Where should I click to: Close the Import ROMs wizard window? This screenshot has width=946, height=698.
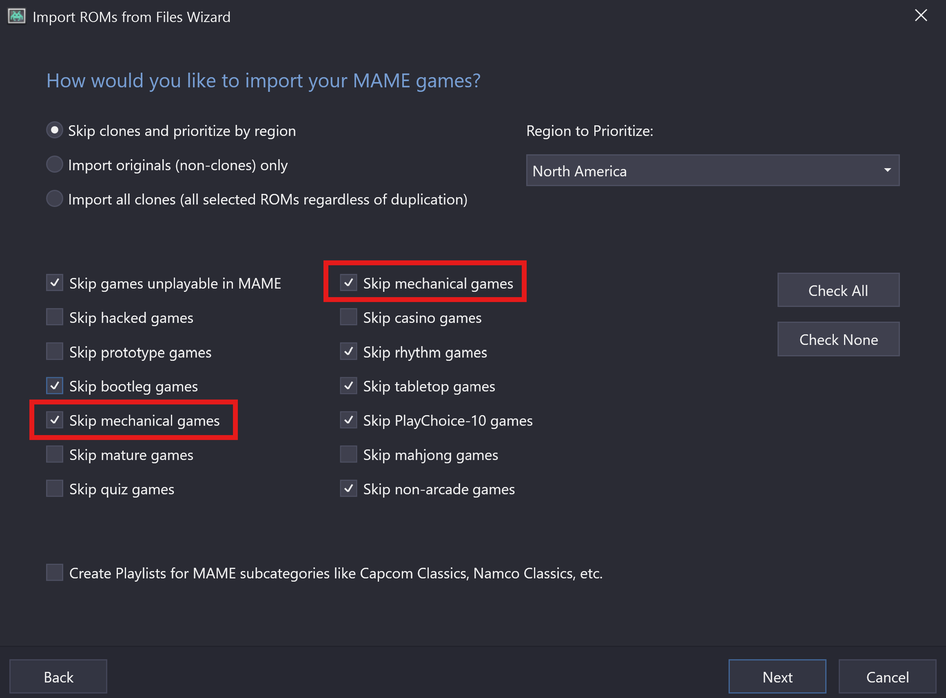[x=921, y=15]
